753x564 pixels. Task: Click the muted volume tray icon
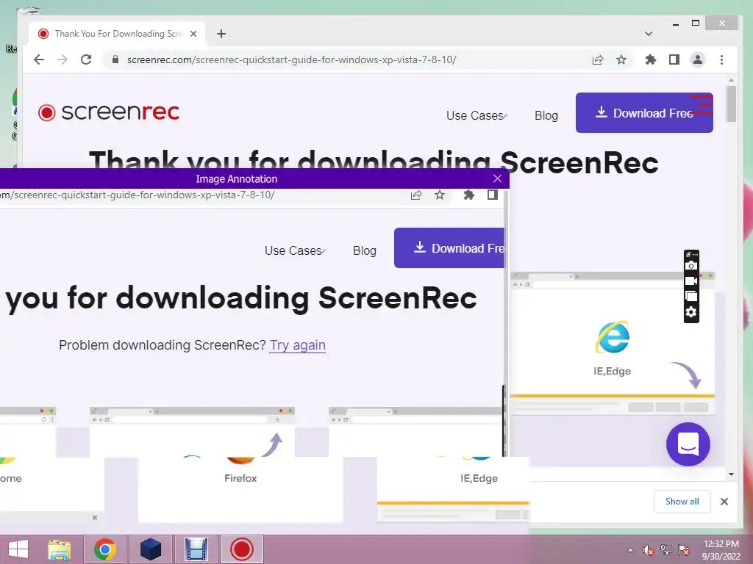click(x=649, y=550)
